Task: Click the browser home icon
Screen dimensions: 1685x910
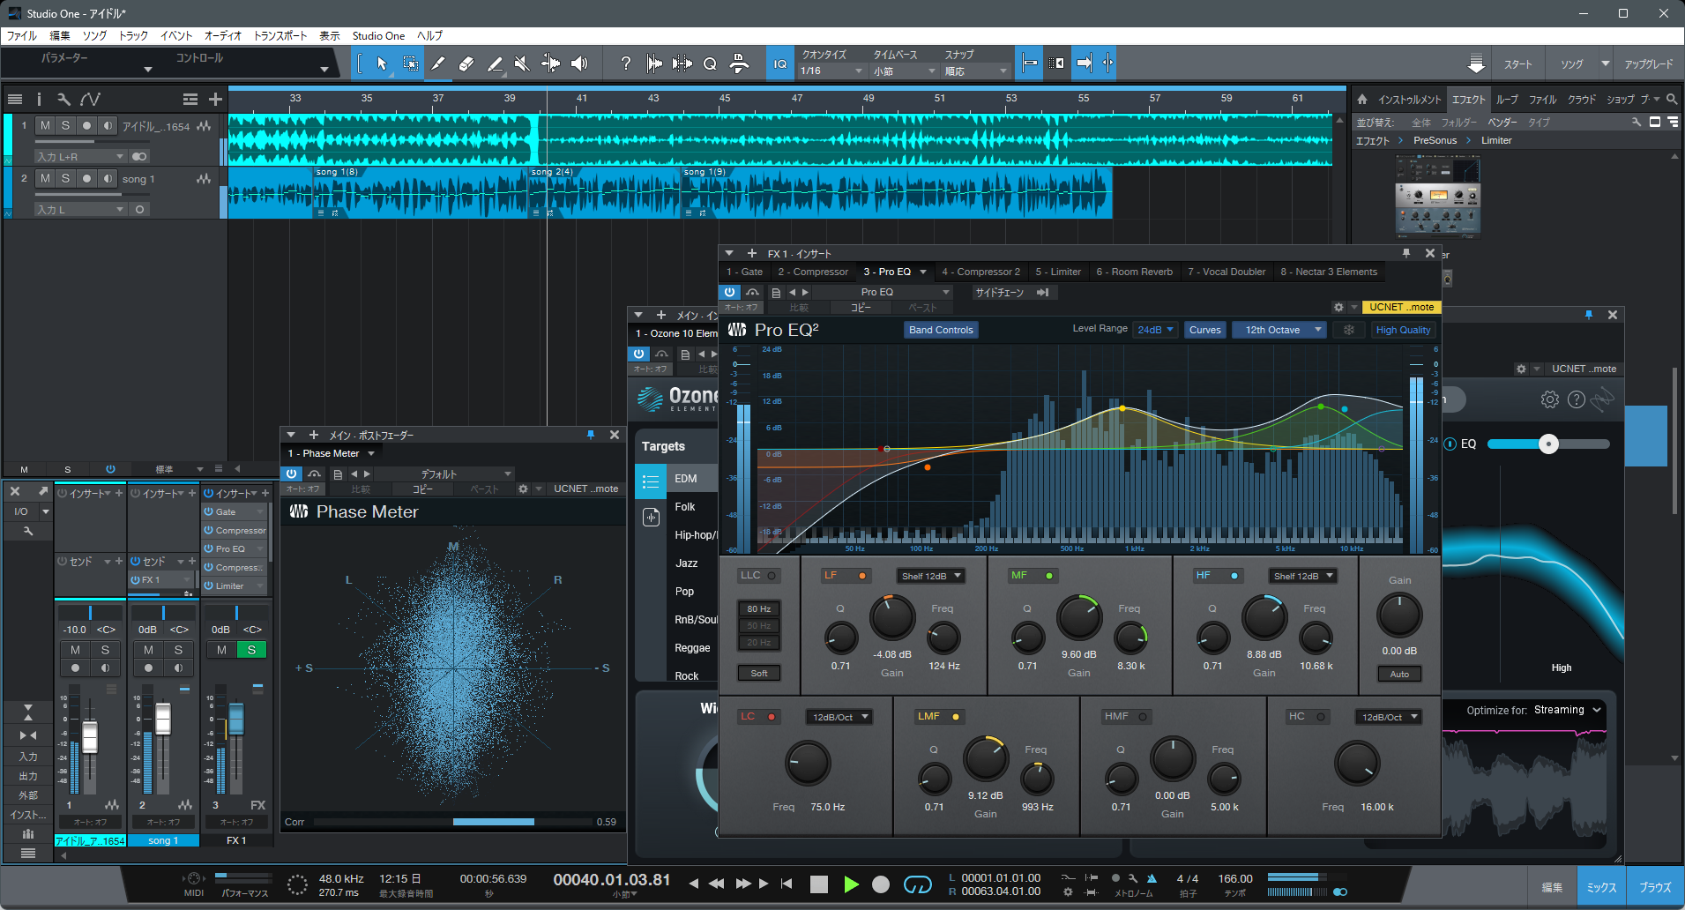Action: 1362,100
